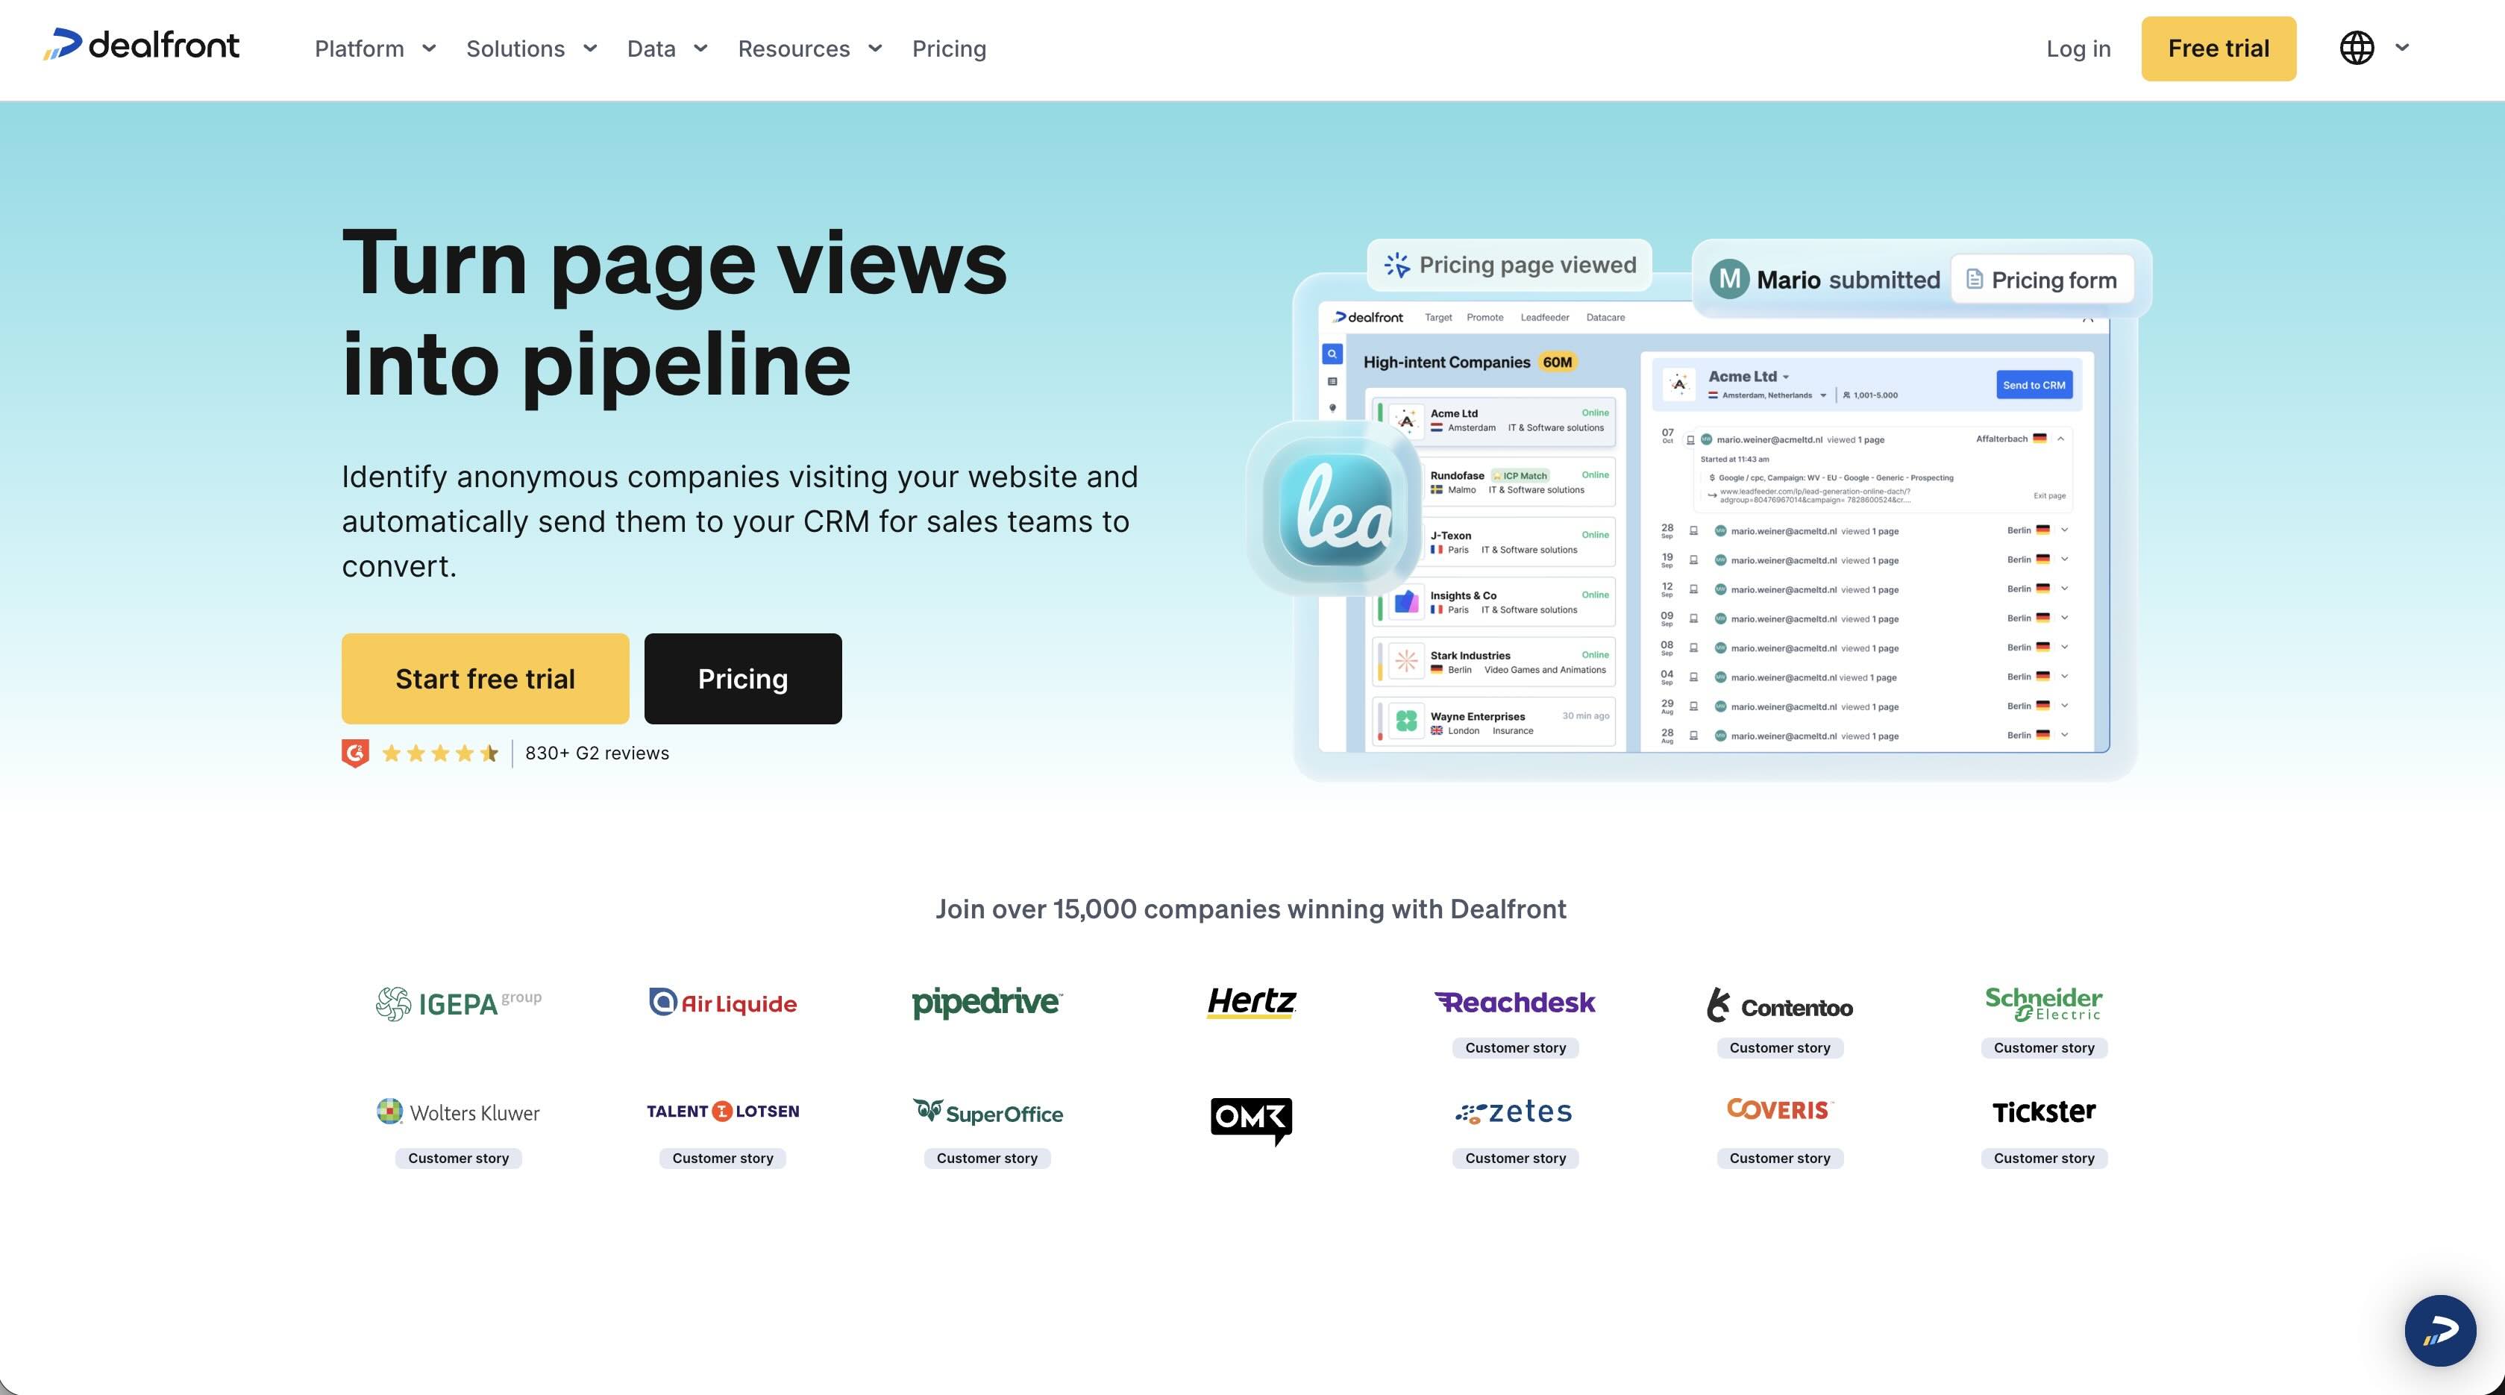The width and height of the screenshot is (2505, 1395).
Task: Click the document icon on the Pricing form badge
Action: click(1974, 279)
